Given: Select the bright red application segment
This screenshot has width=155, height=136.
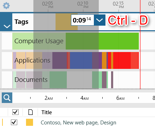Looking at the screenshot, I should click(x=122, y=60).
